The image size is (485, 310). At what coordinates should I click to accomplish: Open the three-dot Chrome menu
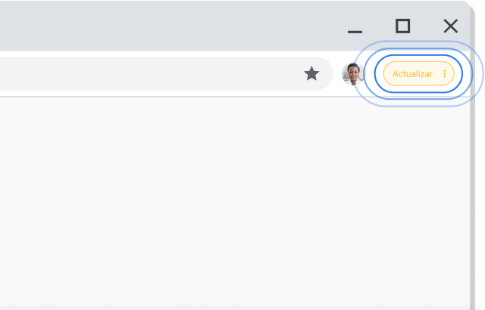pos(445,74)
